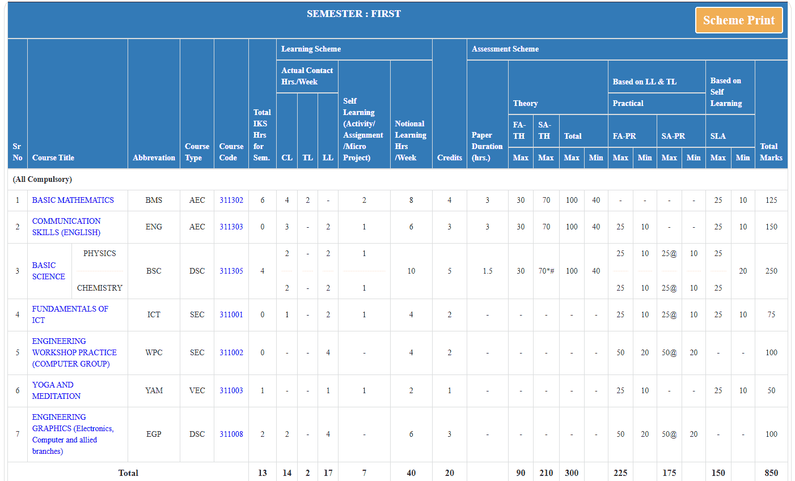Click the IKS hours value 4 for BASIC SCIENCE

(x=262, y=271)
